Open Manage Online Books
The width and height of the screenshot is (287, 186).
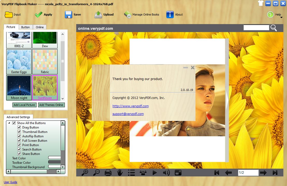[x=142, y=15]
